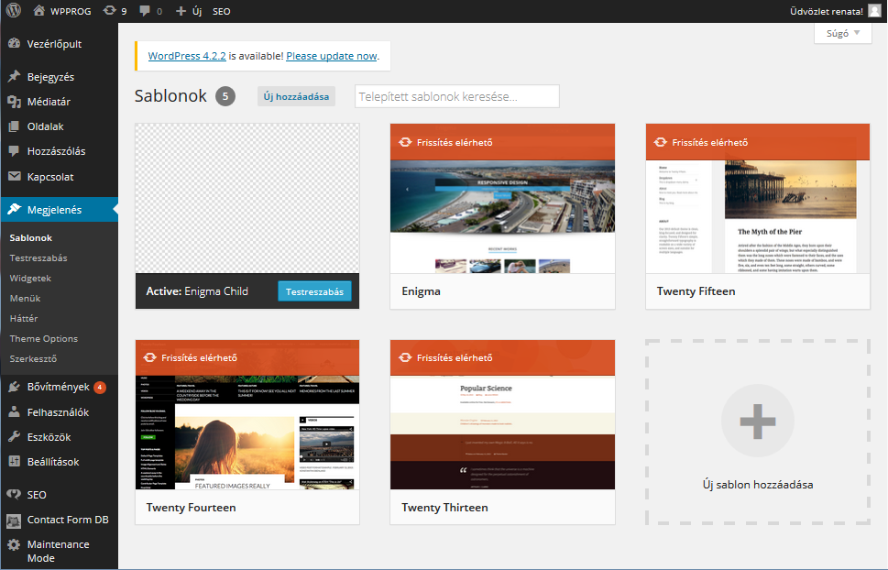Select Widgetek in the appearance submenu

(x=30, y=278)
